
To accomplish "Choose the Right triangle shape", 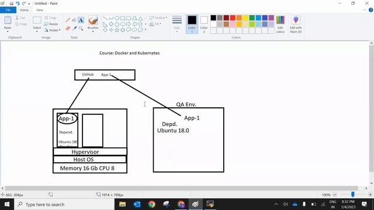I will (105, 24).
